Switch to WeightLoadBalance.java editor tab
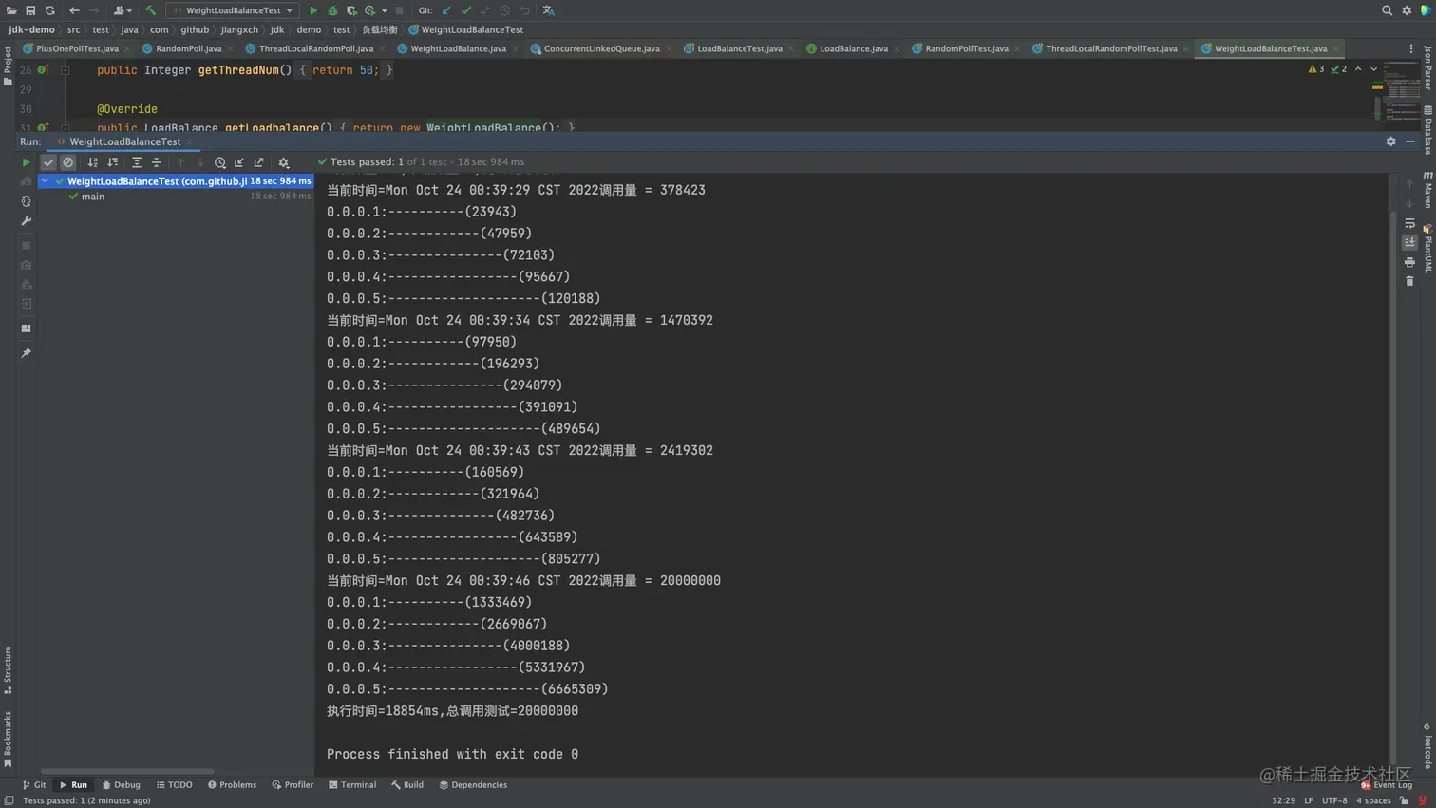Image resolution: width=1436 pixels, height=808 pixels. click(x=458, y=48)
